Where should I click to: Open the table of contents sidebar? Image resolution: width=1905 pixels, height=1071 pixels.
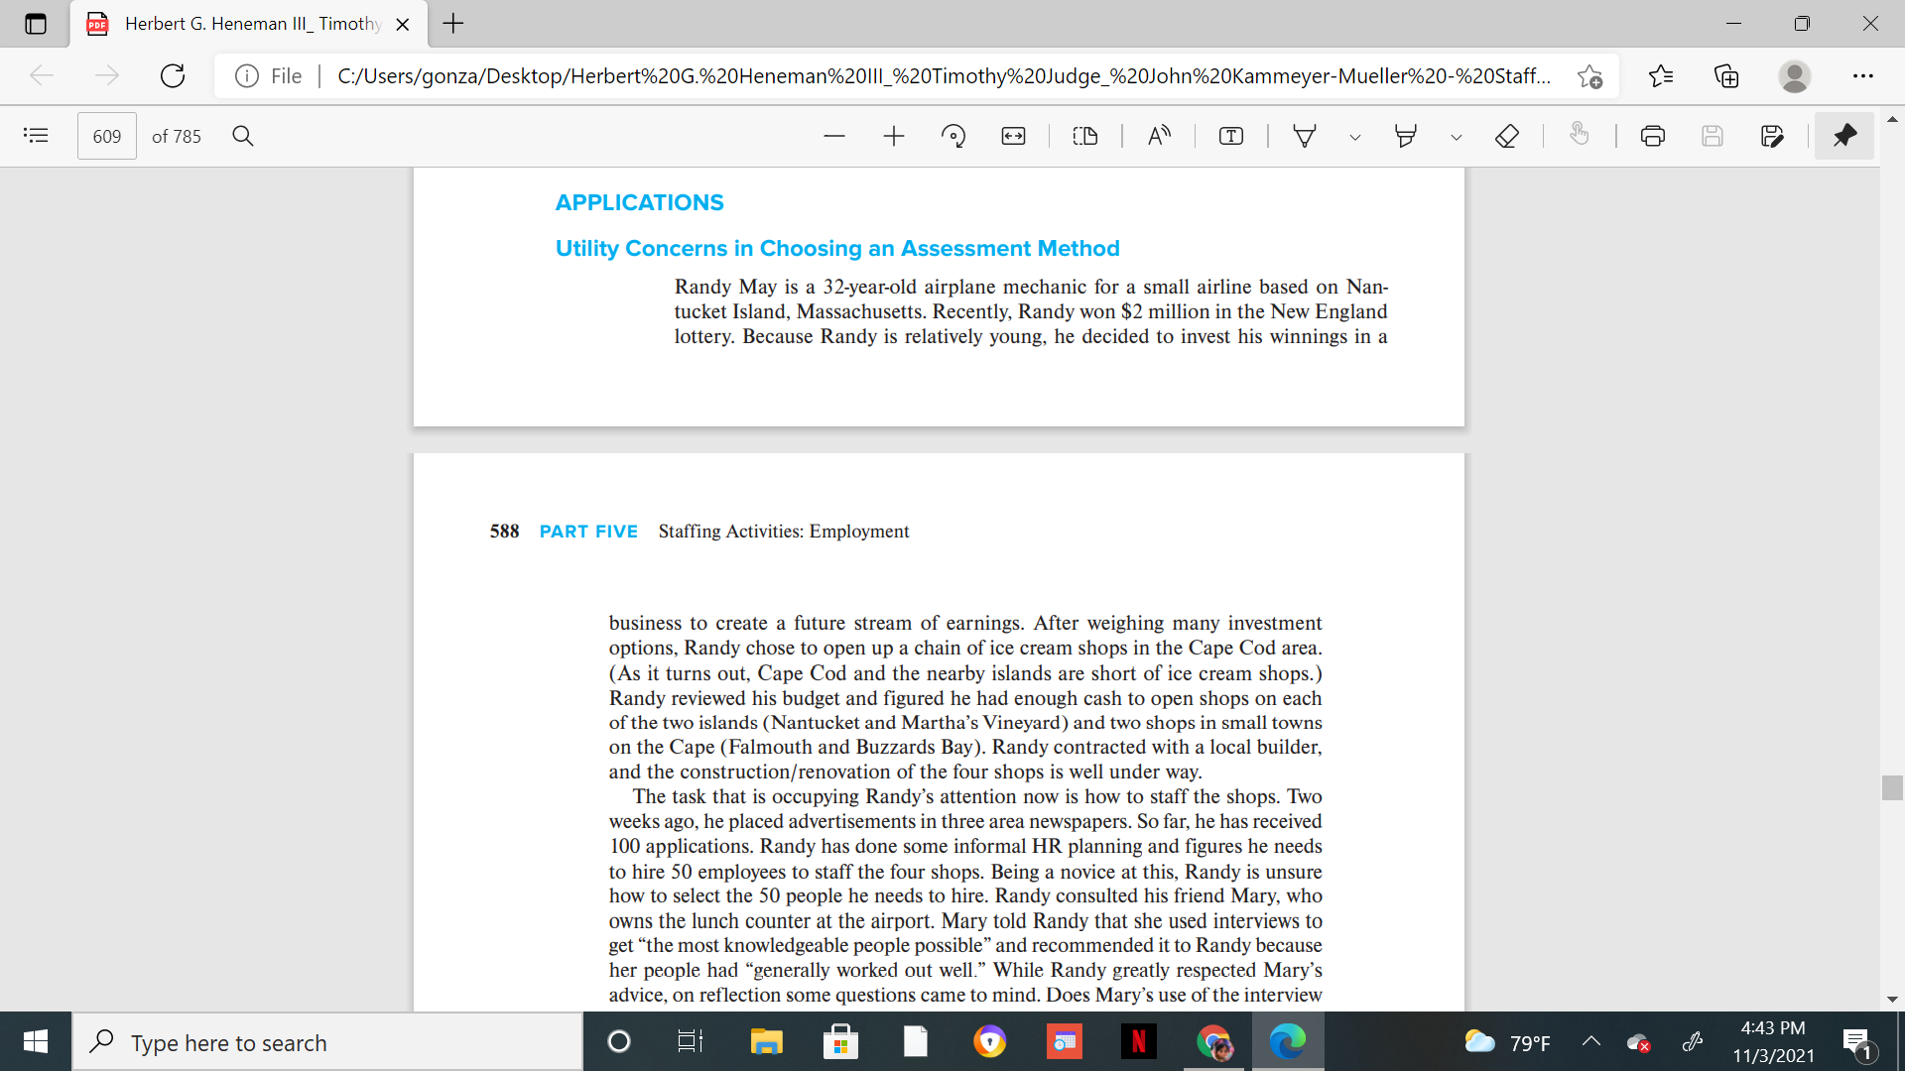36,136
